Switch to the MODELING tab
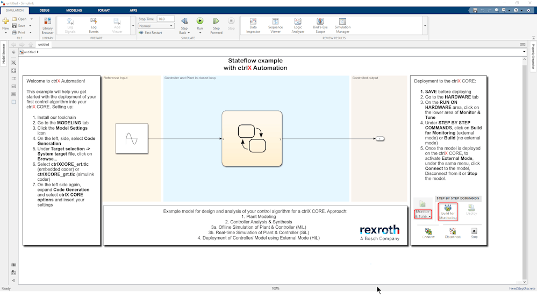 point(74,10)
